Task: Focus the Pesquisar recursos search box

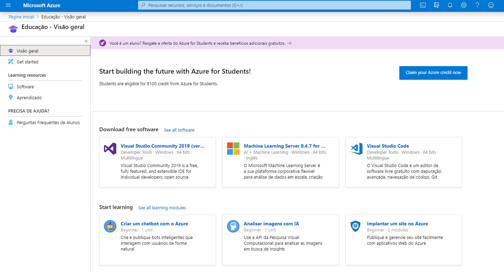Action: 275,5
